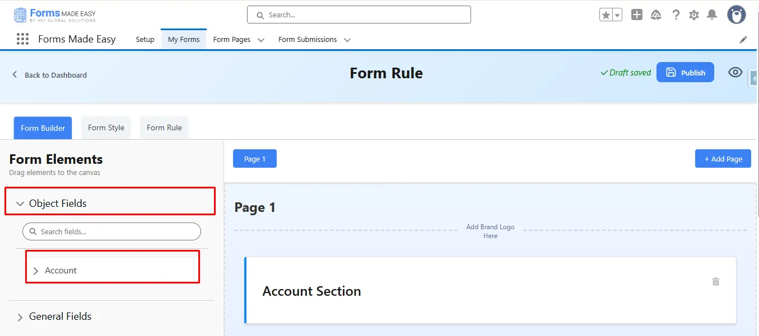The width and height of the screenshot is (759, 336).
Task: Click the user profile avatar
Action: (x=736, y=15)
